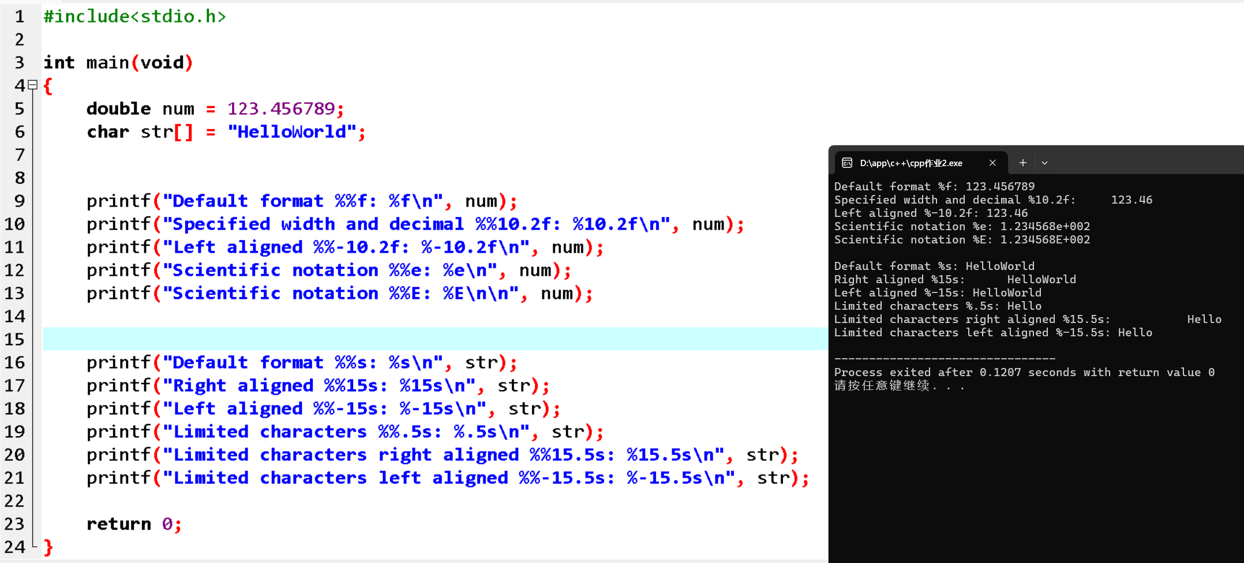Click the command prompt icon on the terminal tab
Screen dimensions: 1244x563
pos(846,163)
